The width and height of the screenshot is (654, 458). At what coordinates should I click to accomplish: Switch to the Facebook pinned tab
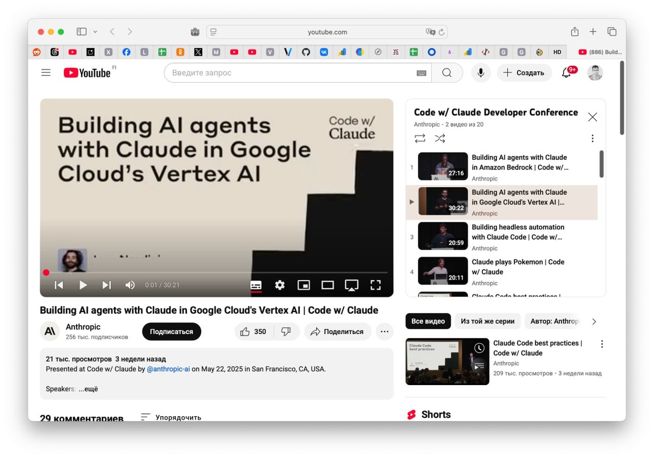[x=126, y=52]
